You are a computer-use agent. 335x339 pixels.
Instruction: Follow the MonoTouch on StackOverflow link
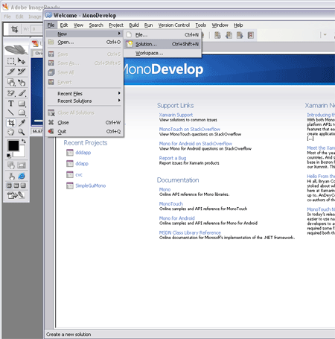click(190, 130)
